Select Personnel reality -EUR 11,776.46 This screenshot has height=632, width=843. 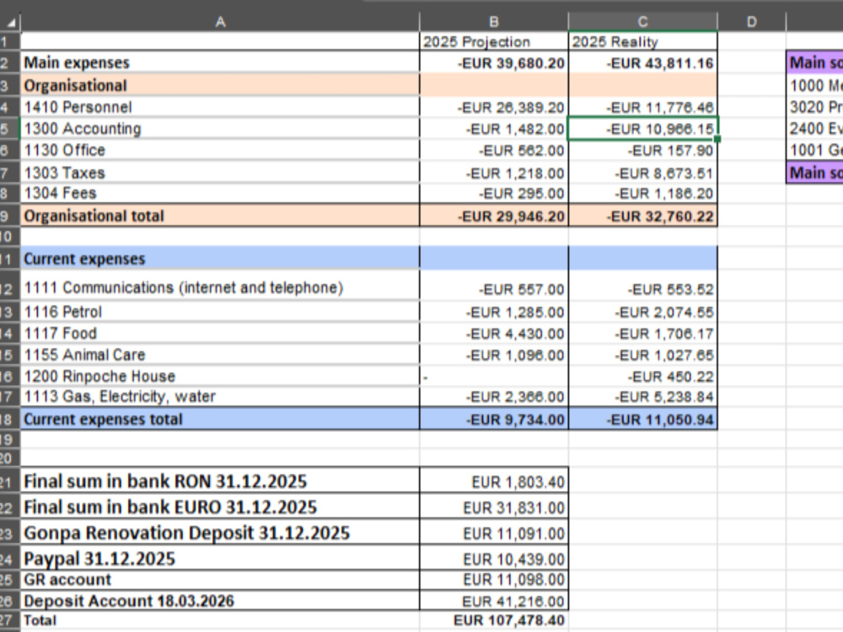tap(642, 107)
